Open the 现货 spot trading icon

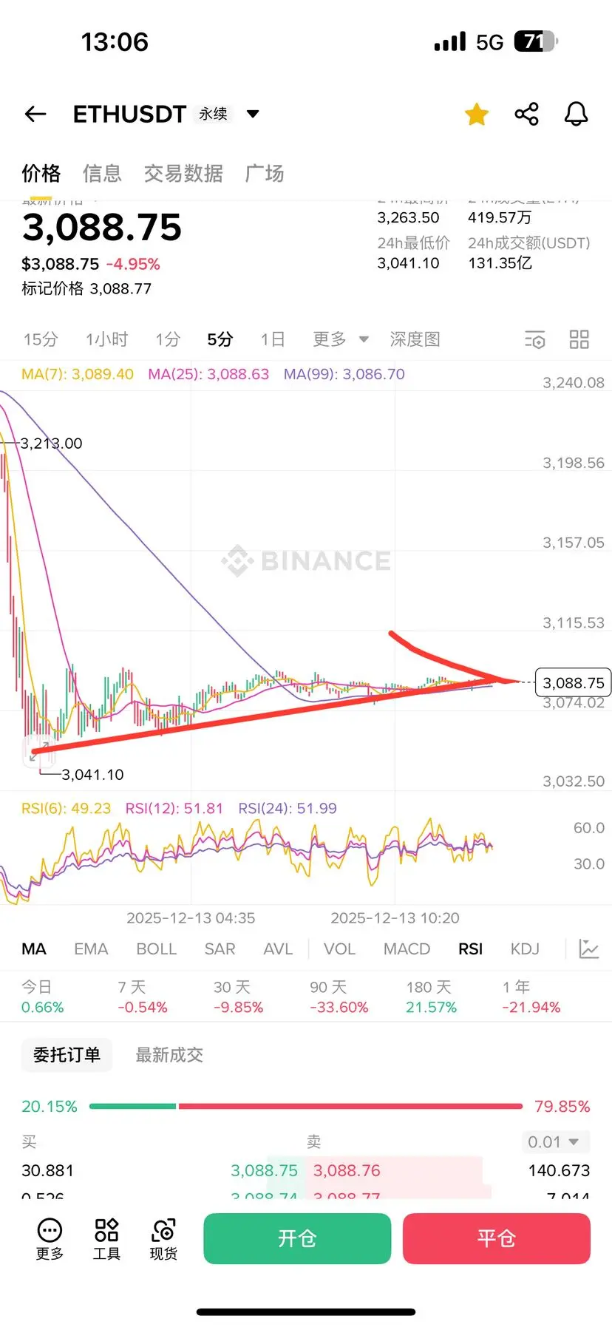pos(163,1239)
